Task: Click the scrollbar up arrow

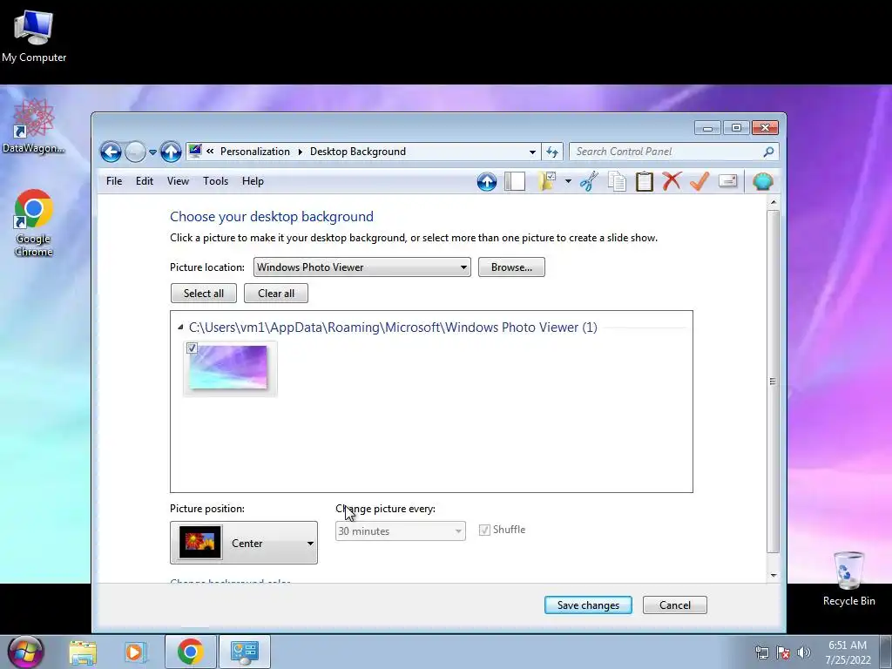Action: [774, 202]
